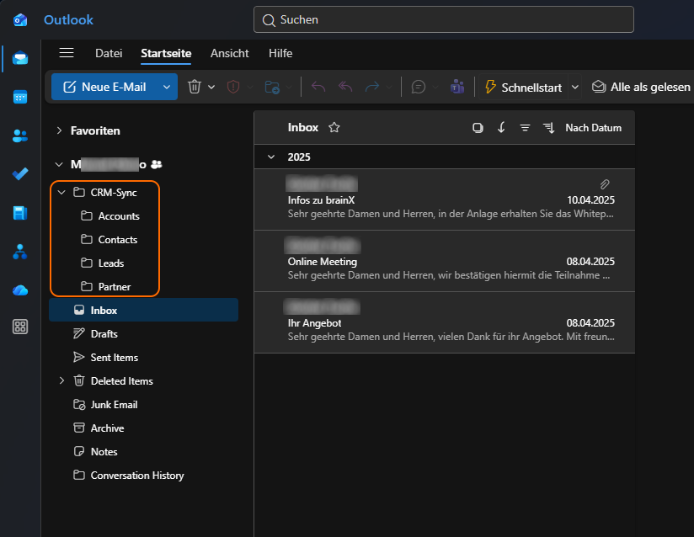
Task: Click Nach Datum sort label
Action: coord(593,128)
